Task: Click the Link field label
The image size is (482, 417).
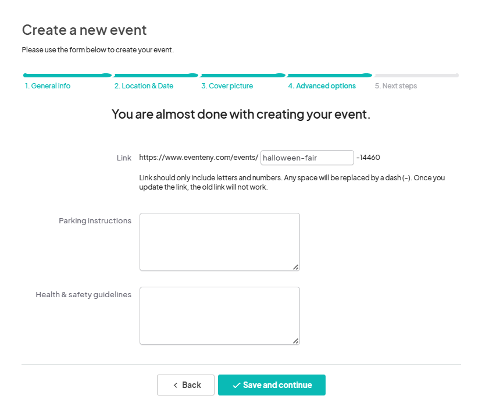Action: point(124,158)
